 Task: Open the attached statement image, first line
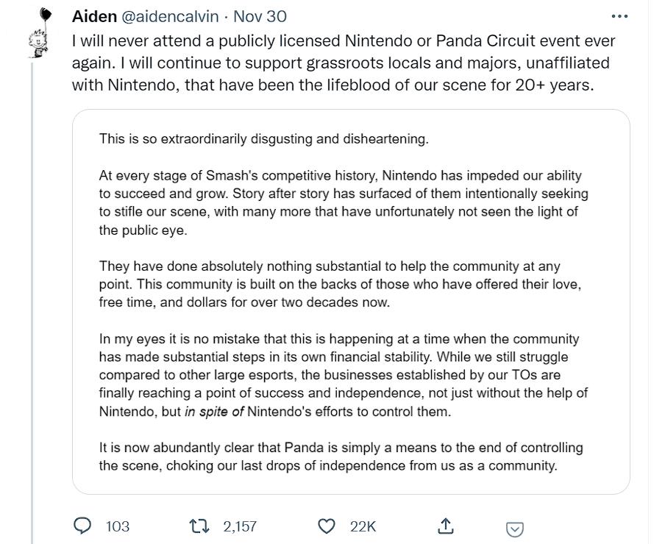(264, 138)
